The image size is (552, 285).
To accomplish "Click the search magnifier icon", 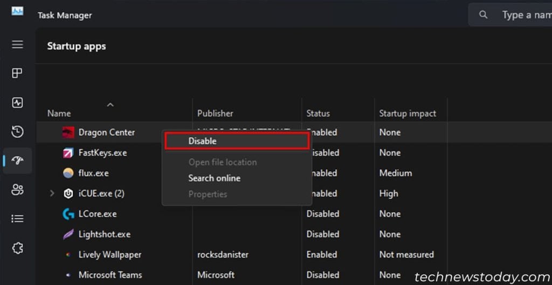I will click(484, 15).
